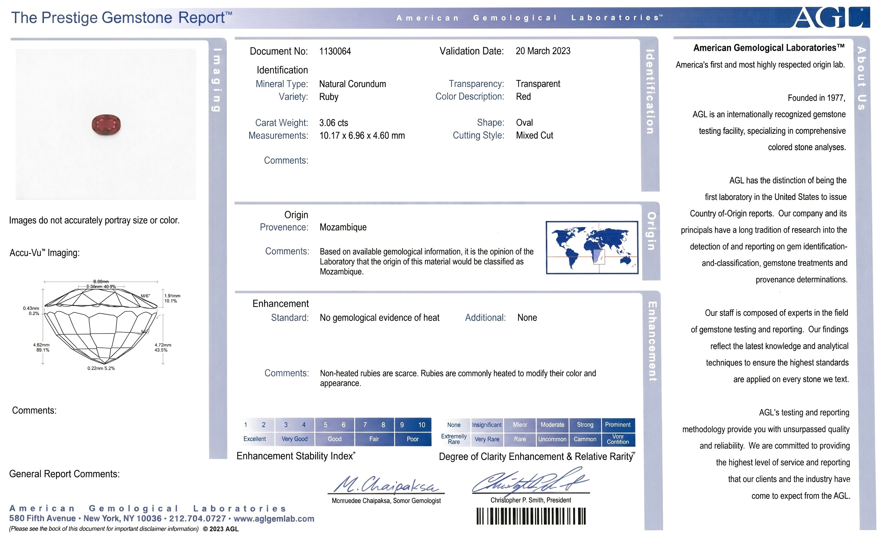The height and width of the screenshot is (534, 886).
Task: Select the About Us vertical tab
Action: coord(862,78)
